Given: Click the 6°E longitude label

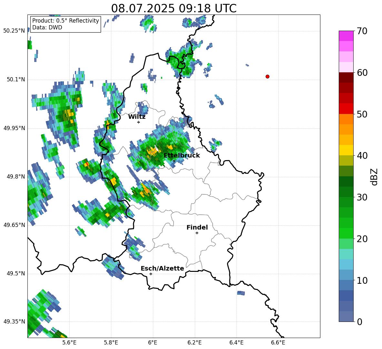Looking at the screenshot, I should (153, 343).
